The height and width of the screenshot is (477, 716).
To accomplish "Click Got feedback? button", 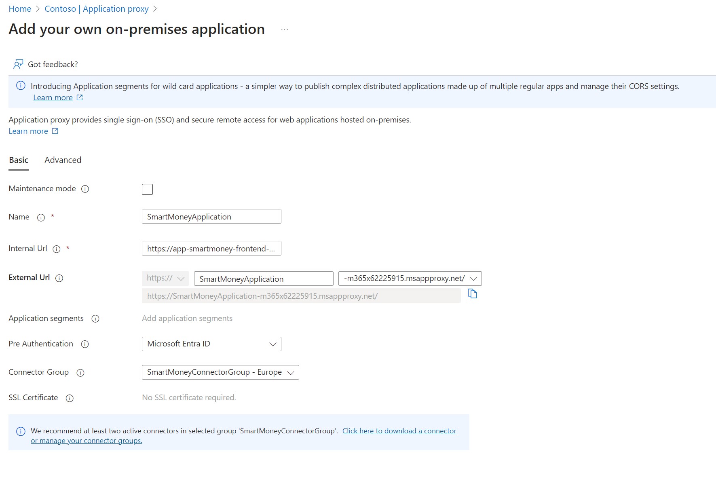I will pyautogui.click(x=46, y=64).
